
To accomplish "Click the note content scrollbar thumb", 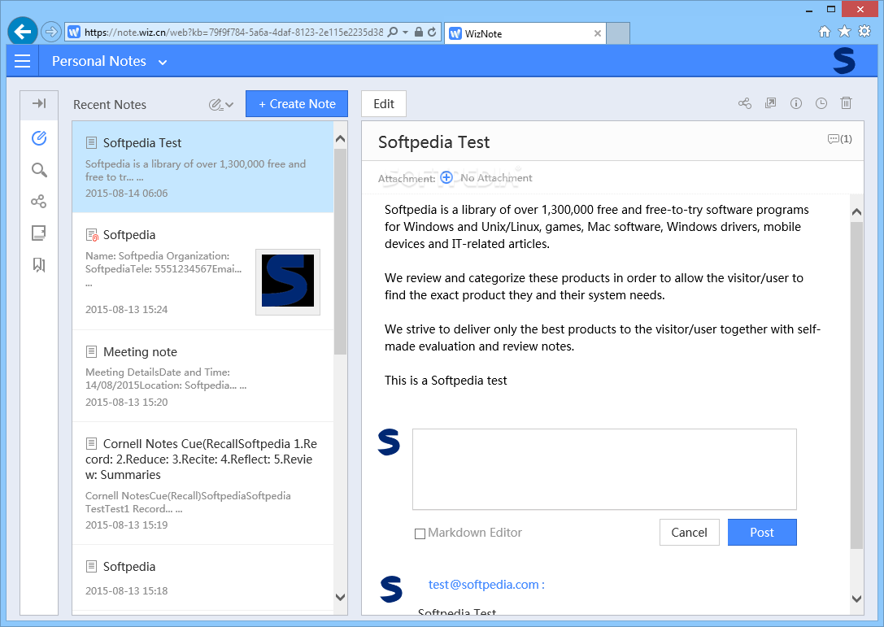I will click(856, 385).
